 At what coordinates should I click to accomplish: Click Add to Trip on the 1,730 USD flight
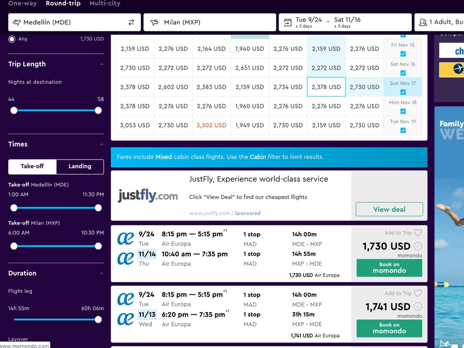pos(398,233)
